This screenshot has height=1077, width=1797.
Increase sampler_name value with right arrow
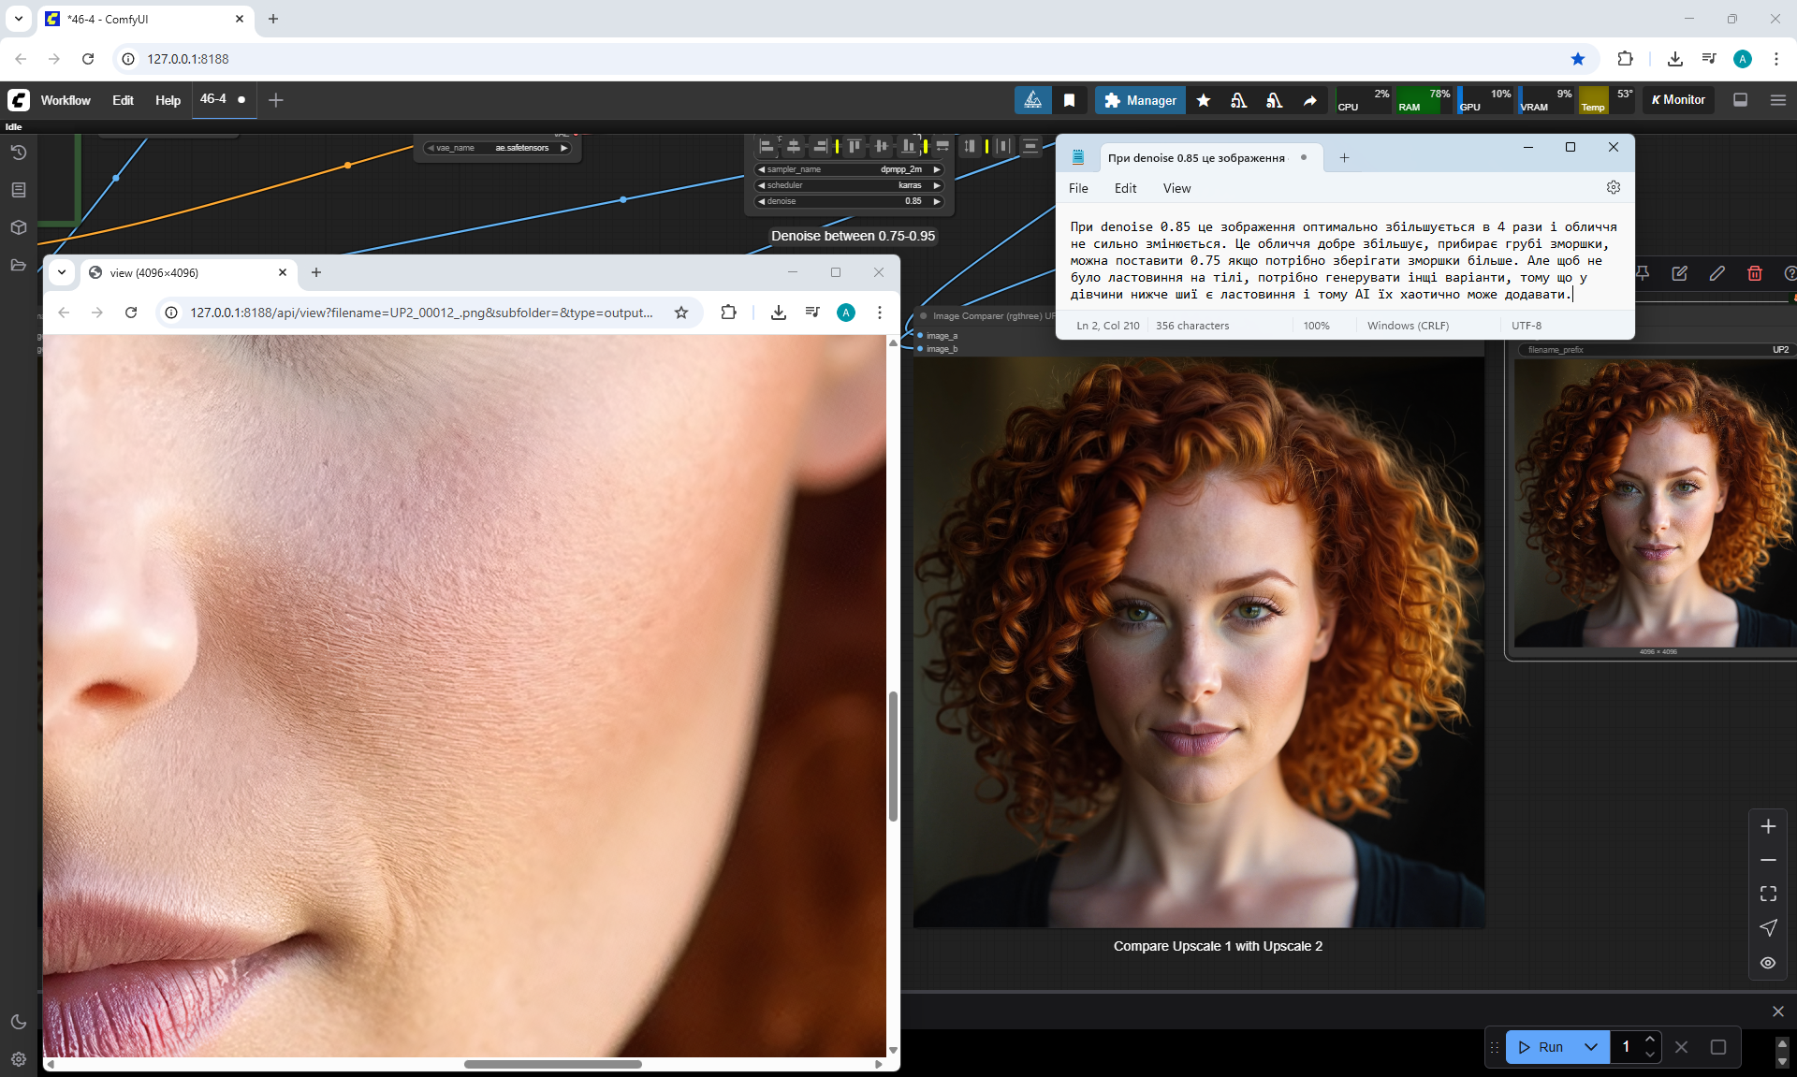937,169
